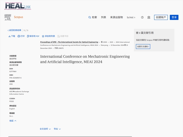Viewport: 183px width, 137px height.
Task: Open the help question mark icon
Action: point(142,17)
